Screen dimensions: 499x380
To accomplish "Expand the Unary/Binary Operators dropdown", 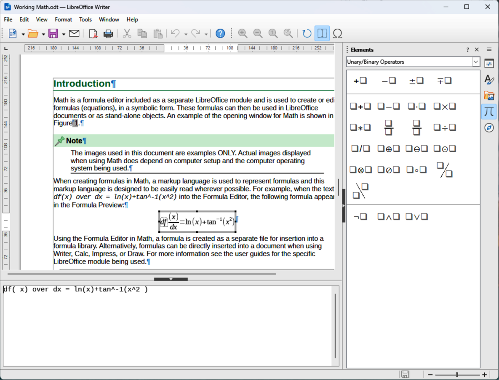I will 476,62.
